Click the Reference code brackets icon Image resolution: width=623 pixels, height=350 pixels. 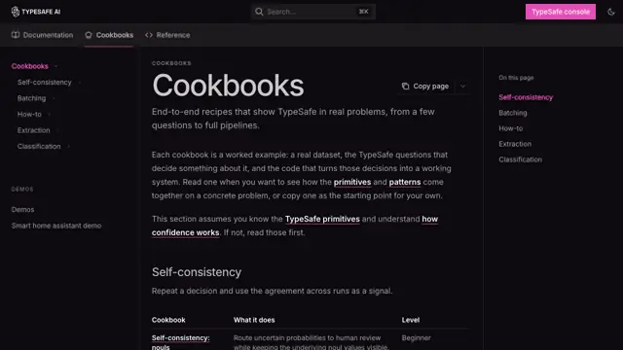tap(149, 35)
